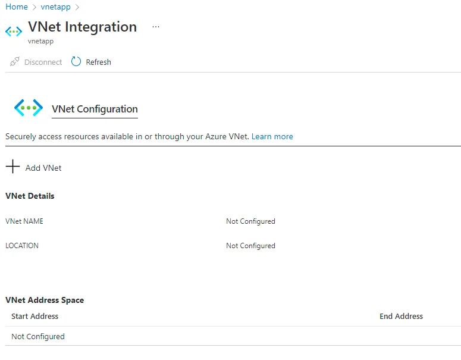Open the Learn more link

pyautogui.click(x=272, y=136)
